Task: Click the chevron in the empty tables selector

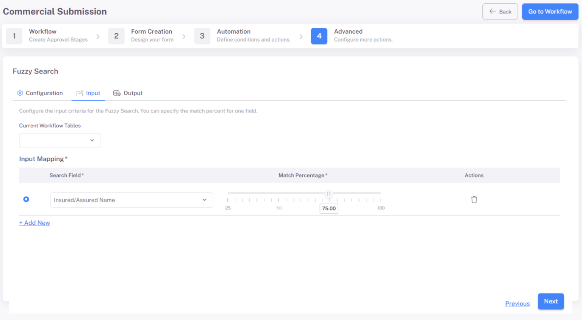Action: pos(92,140)
